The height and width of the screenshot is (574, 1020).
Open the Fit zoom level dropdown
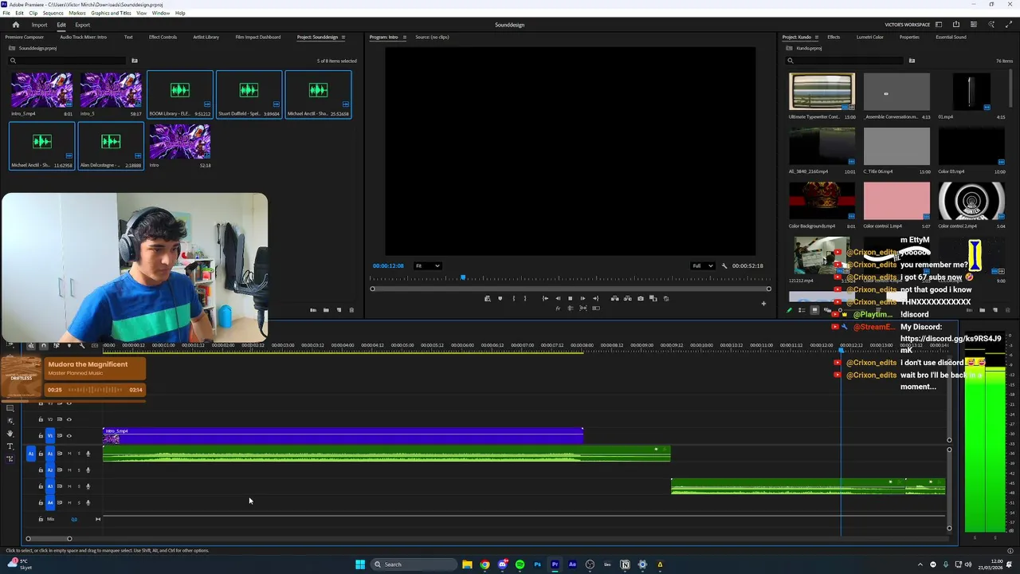(x=427, y=265)
